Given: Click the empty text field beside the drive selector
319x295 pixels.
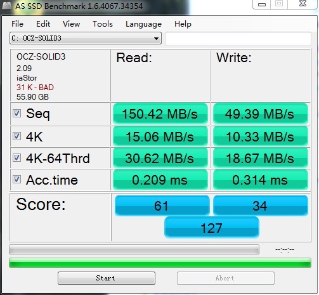Looking at the screenshot, I should pyautogui.click(x=238, y=39).
